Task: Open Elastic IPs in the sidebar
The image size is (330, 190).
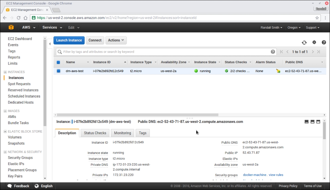Action: click(x=16, y=164)
